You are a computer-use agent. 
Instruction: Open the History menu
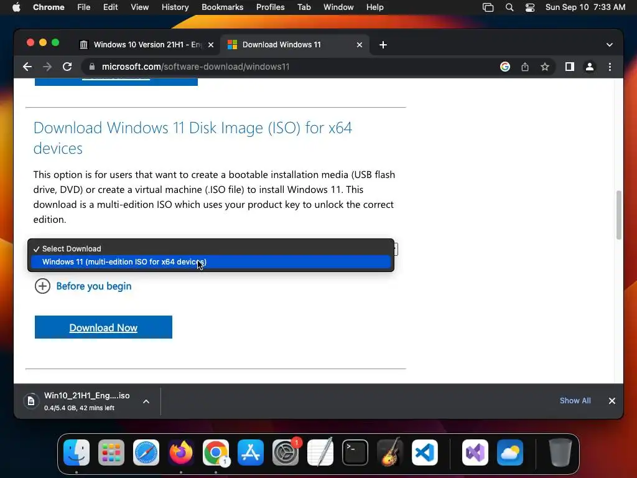[175, 7]
